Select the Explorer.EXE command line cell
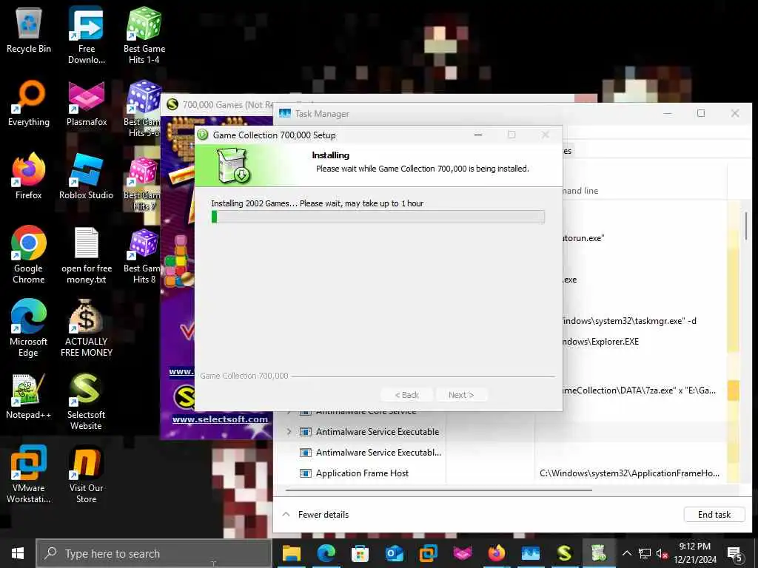Screen dimensions: 758x568 click(x=601, y=342)
